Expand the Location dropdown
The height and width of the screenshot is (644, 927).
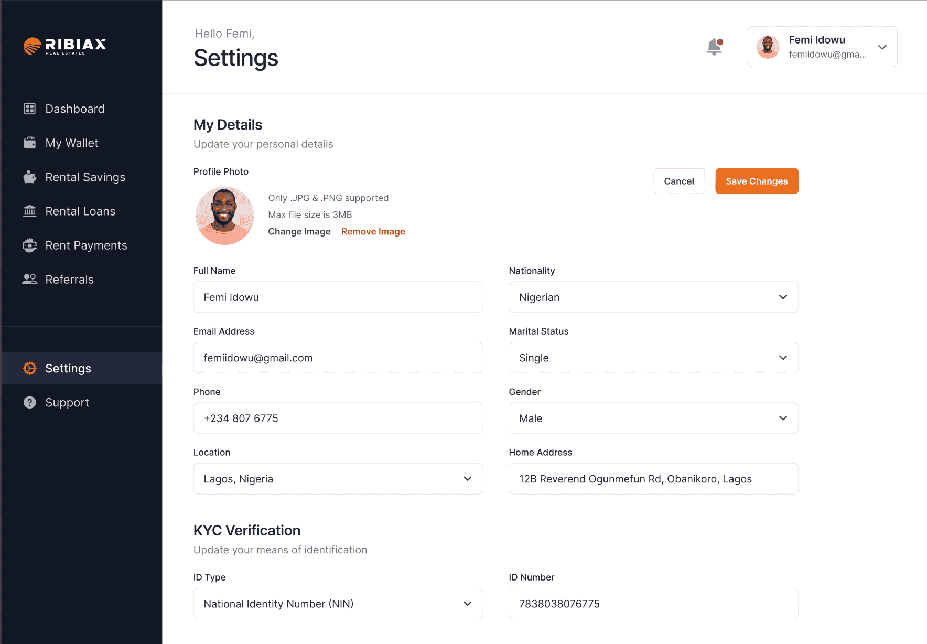(338, 479)
